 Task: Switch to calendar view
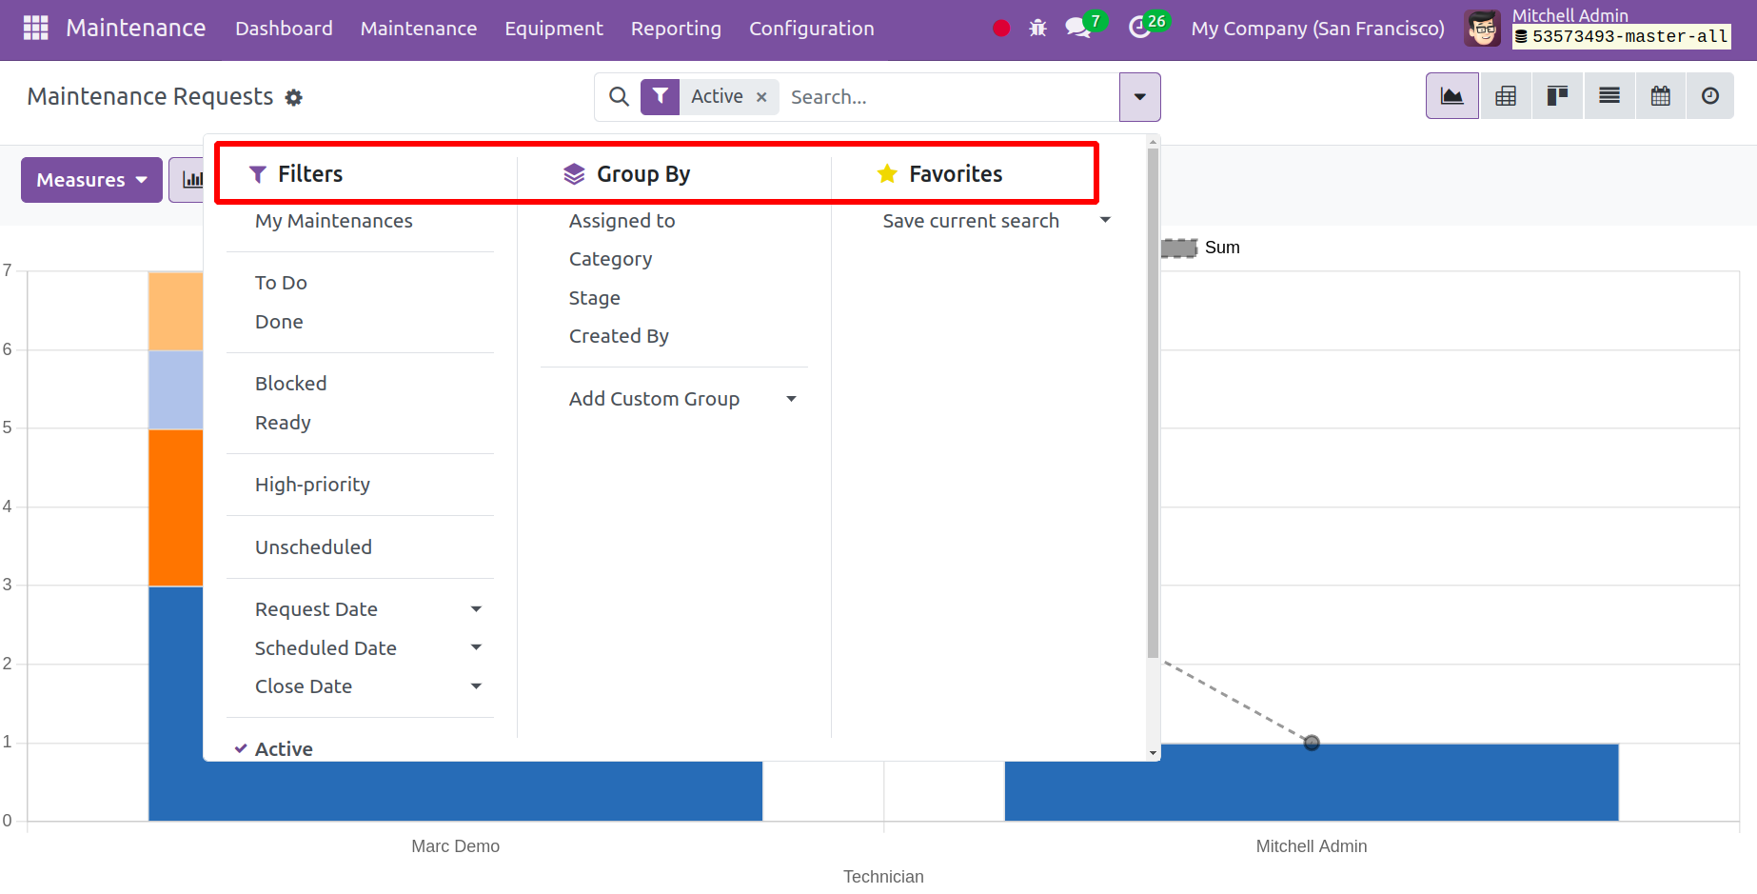click(1661, 96)
